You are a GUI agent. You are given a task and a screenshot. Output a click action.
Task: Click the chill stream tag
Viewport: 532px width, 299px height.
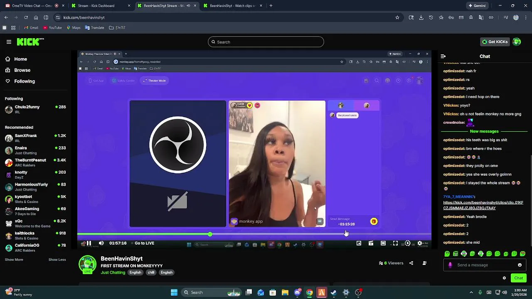[151, 272]
